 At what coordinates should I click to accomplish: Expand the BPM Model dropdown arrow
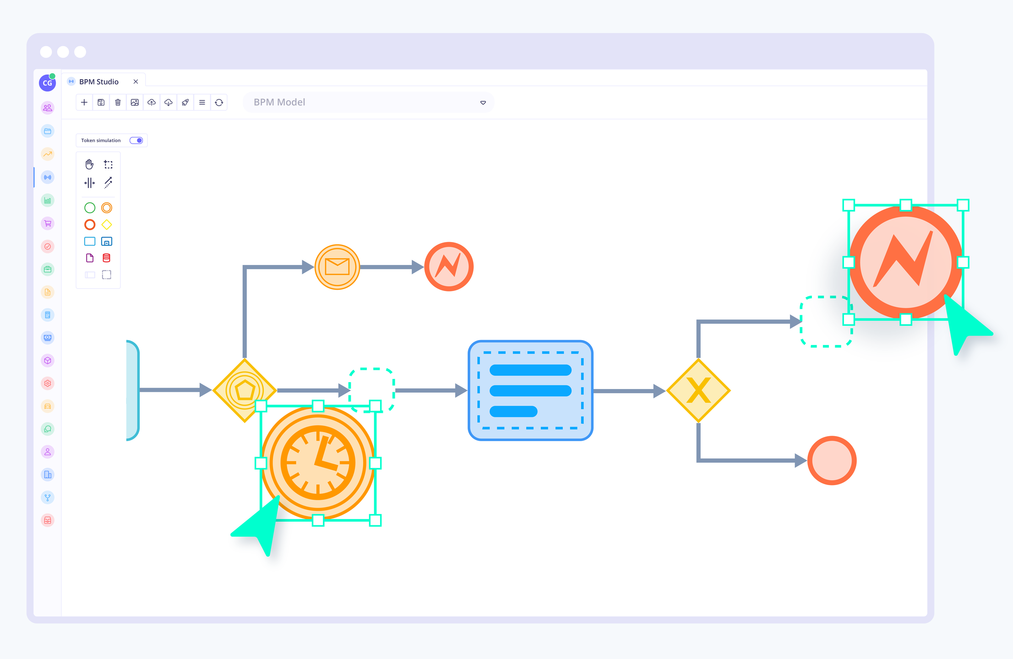point(483,103)
